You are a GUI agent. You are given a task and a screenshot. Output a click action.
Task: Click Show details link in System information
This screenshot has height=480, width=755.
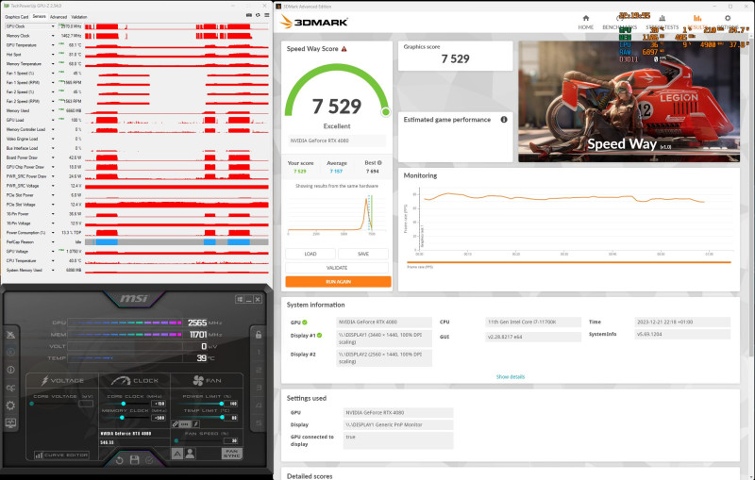pyautogui.click(x=511, y=376)
